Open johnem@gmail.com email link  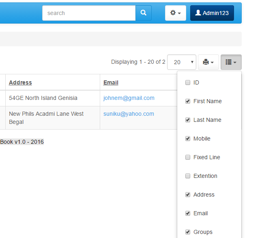(x=129, y=98)
